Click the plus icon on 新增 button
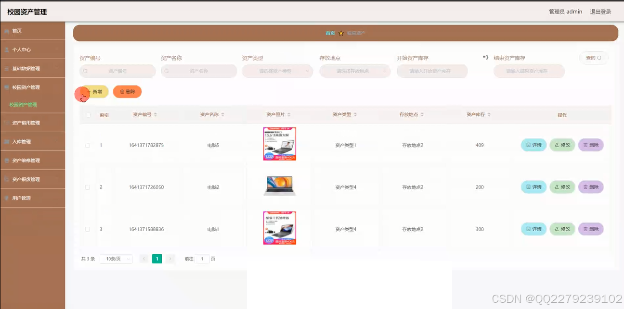Viewport: 624px width, 309px height. pyautogui.click(x=89, y=91)
